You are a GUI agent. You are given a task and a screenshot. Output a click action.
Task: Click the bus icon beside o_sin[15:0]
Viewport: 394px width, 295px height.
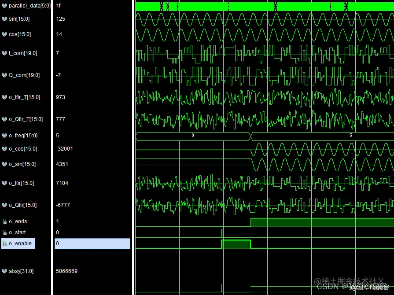(4, 164)
